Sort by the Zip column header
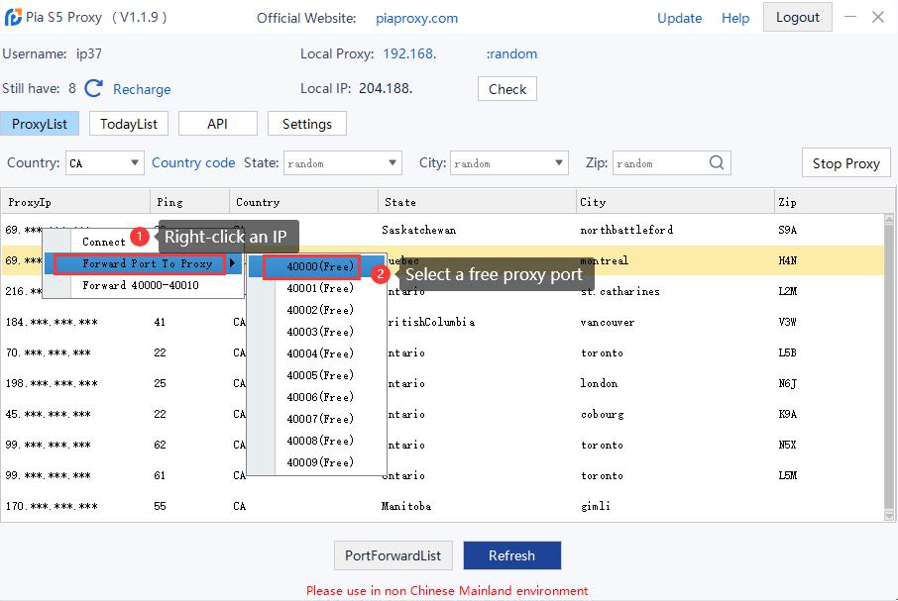The height and width of the screenshot is (601, 898). (834, 202)
